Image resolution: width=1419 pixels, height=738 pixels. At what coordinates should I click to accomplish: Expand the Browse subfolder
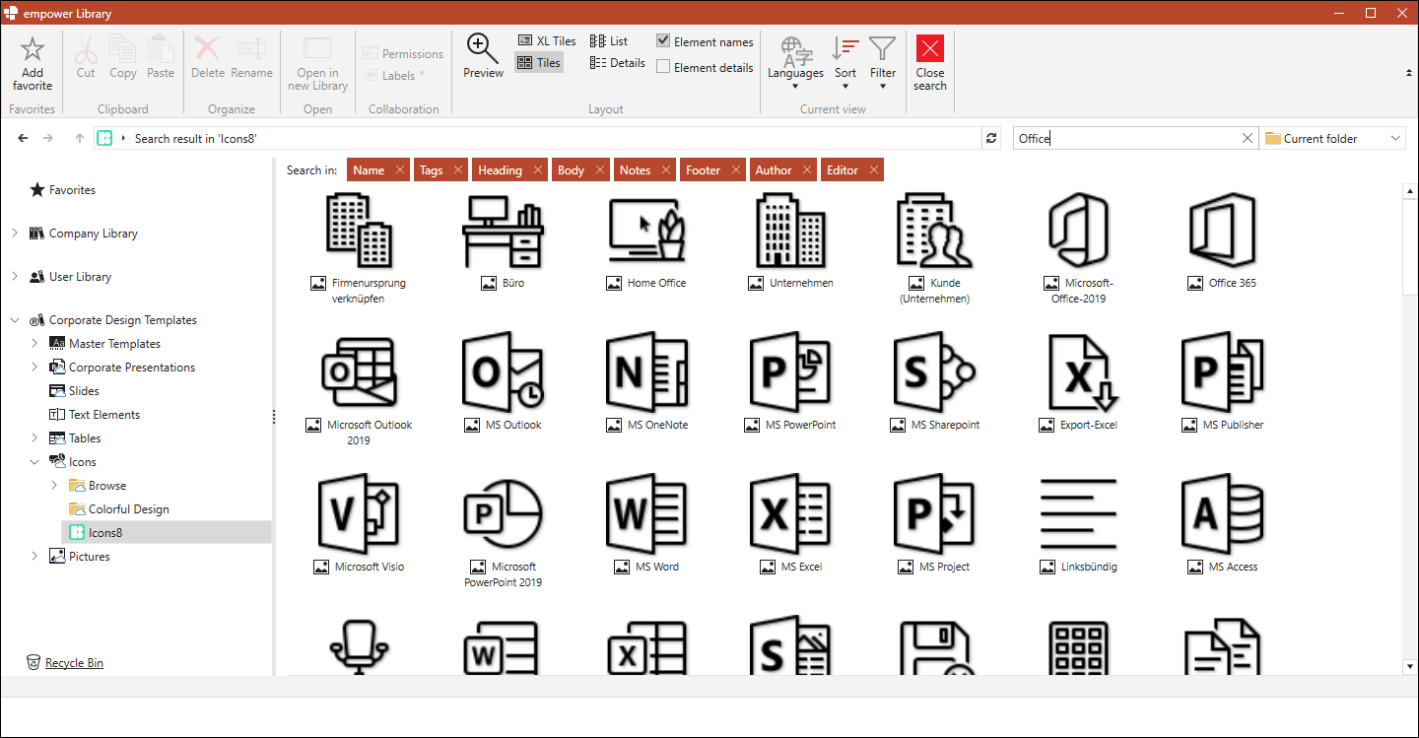pyautogui.click(x=54, y=486)
